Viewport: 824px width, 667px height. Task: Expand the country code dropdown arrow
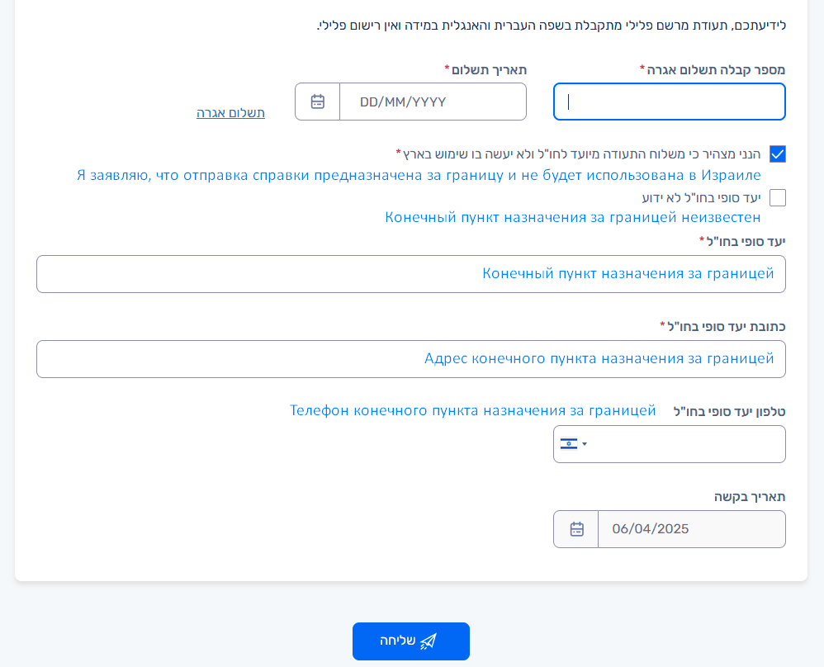pyautogui.click(x=585, y=444)
